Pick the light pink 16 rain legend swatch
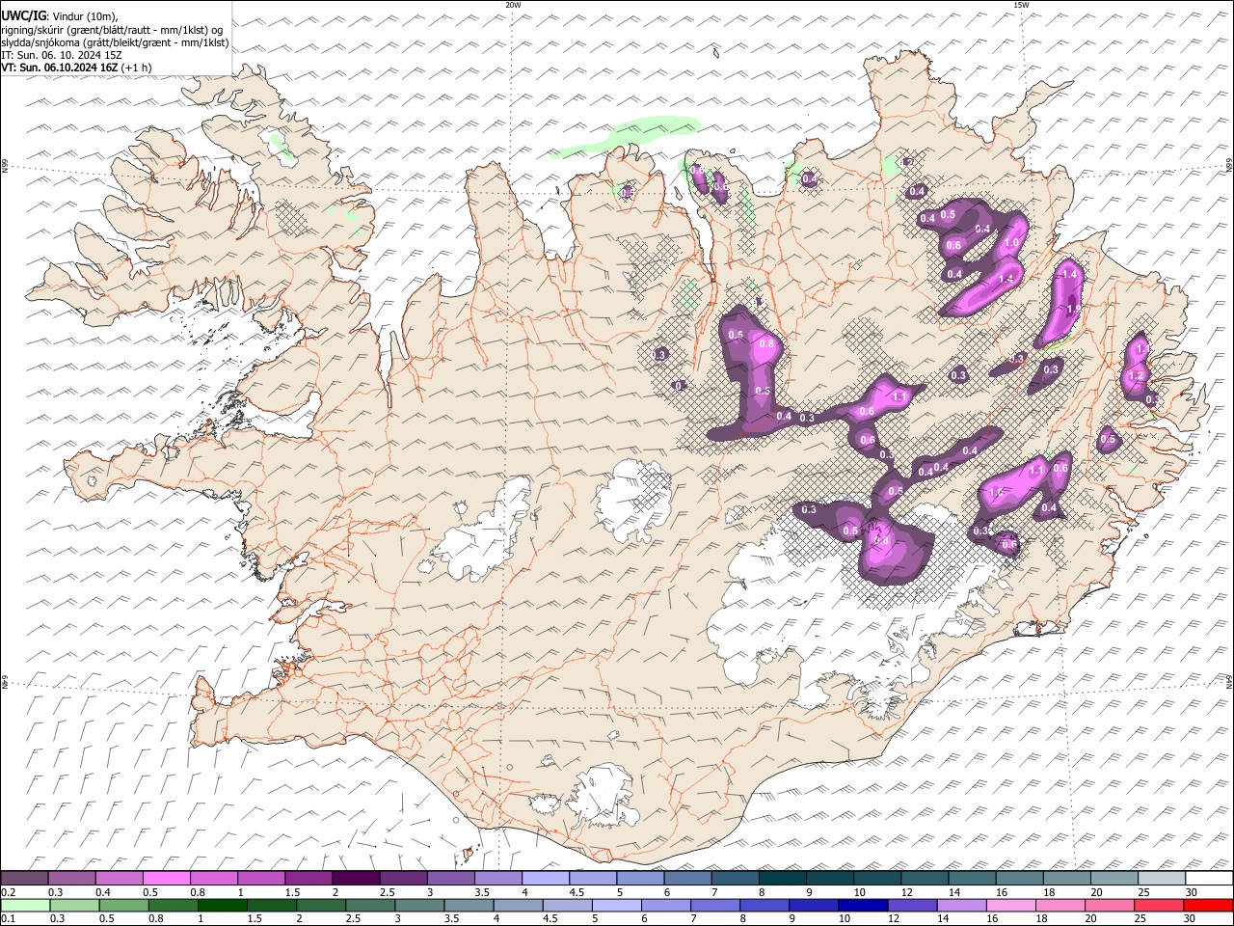 coord(1011,906)
